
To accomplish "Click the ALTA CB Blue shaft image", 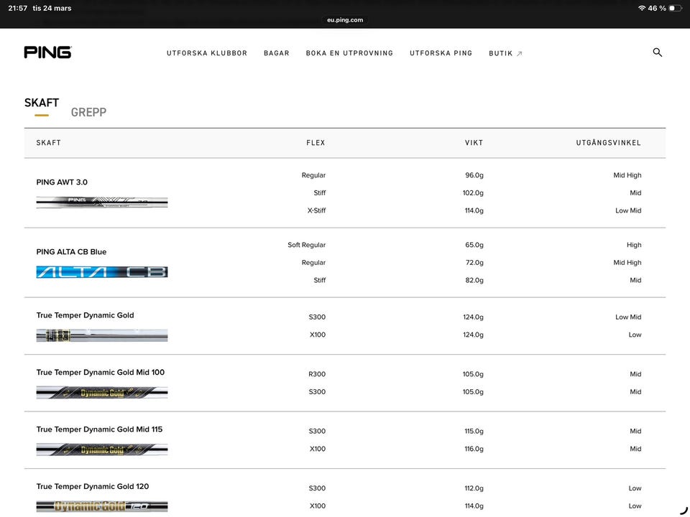I will point(102,272).
